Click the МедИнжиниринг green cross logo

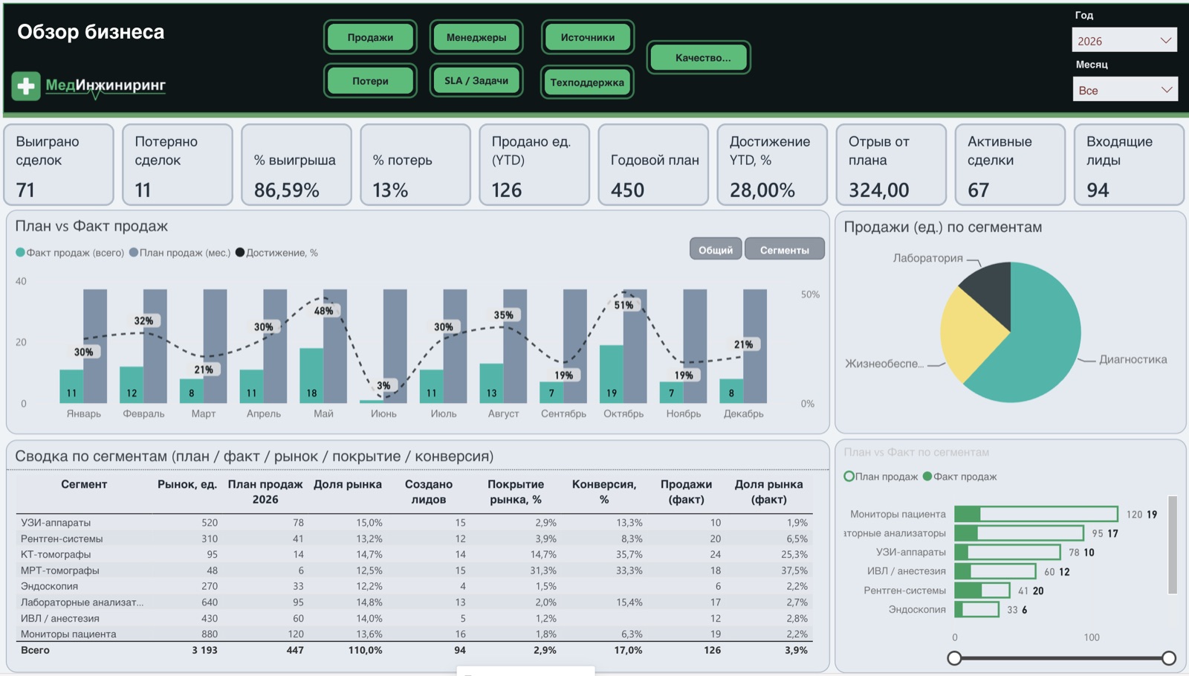coord(26,86)
